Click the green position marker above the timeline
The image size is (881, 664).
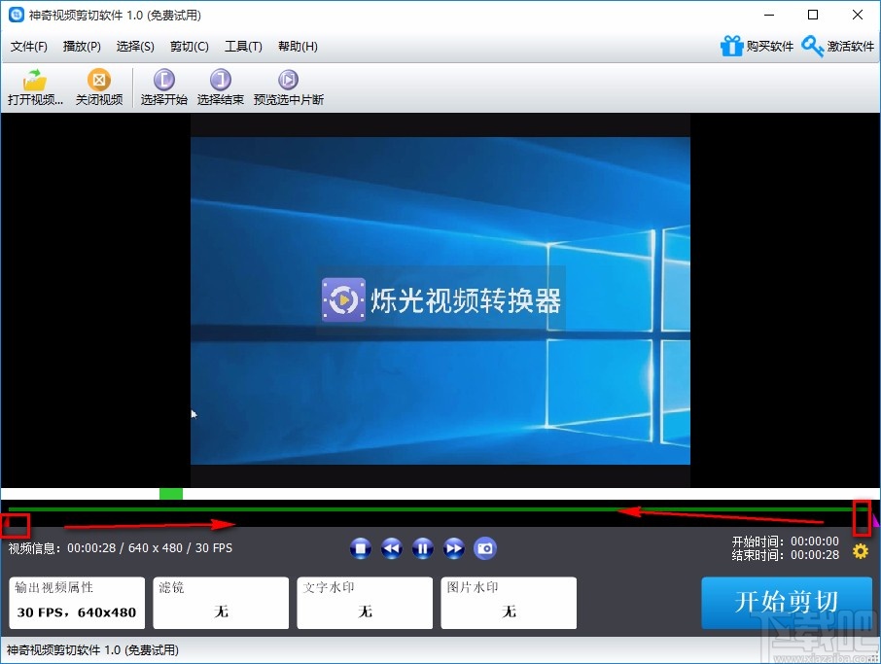[x=171, y=494]
